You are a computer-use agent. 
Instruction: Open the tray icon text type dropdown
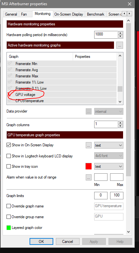tap(109, 166)
